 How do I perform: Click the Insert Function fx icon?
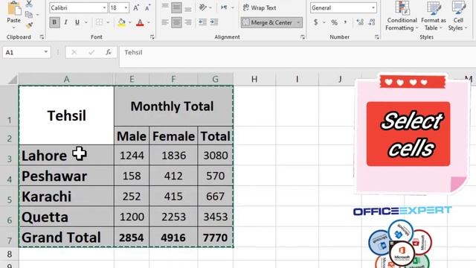pyautogui.click(x=109, y=53)
